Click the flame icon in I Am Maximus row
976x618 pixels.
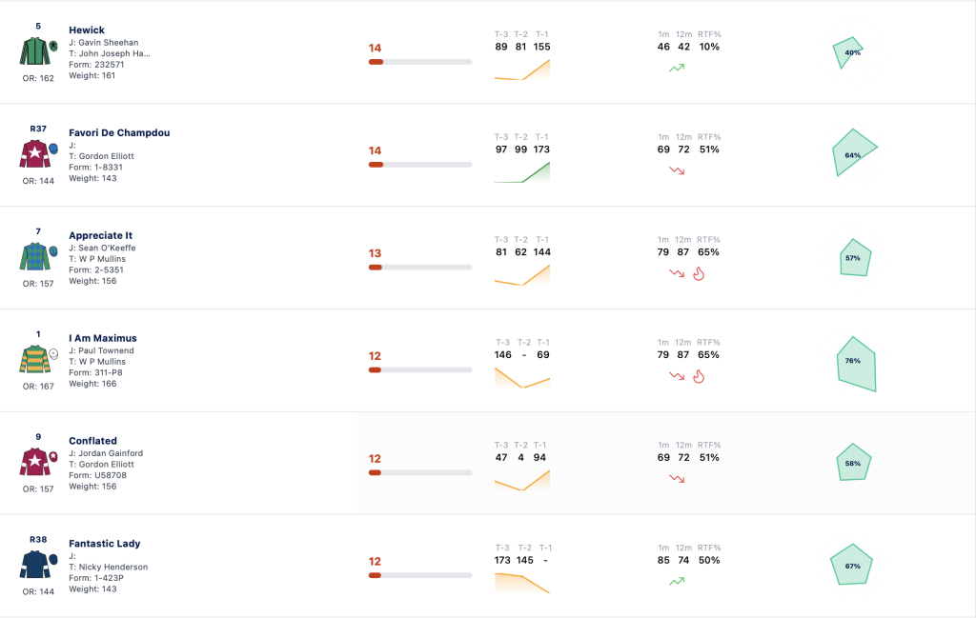[699, 376]
